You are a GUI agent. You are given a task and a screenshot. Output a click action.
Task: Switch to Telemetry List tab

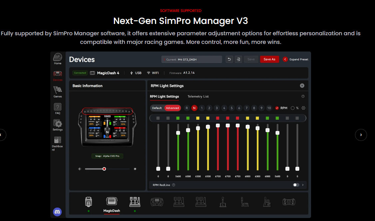click(x=198, y=96)
